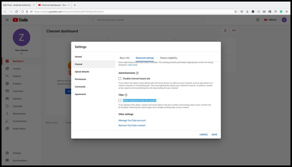Open the Pocket save icon in toolbar
Image resolution: width=292 pixels, height=167 pixels.
[242, 12]
